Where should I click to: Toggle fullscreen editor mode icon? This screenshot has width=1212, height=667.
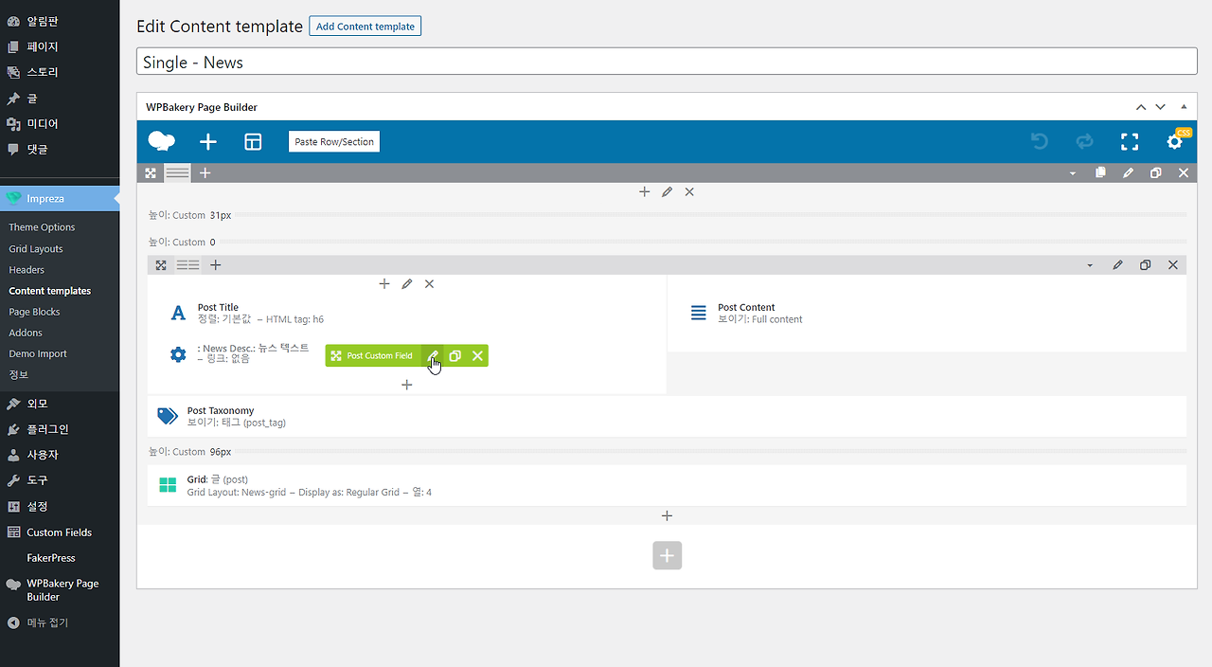[x=1130, y=142]
